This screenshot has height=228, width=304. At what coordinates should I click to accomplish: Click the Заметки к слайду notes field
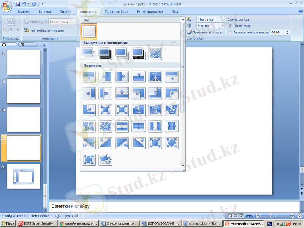pos(174,206)
